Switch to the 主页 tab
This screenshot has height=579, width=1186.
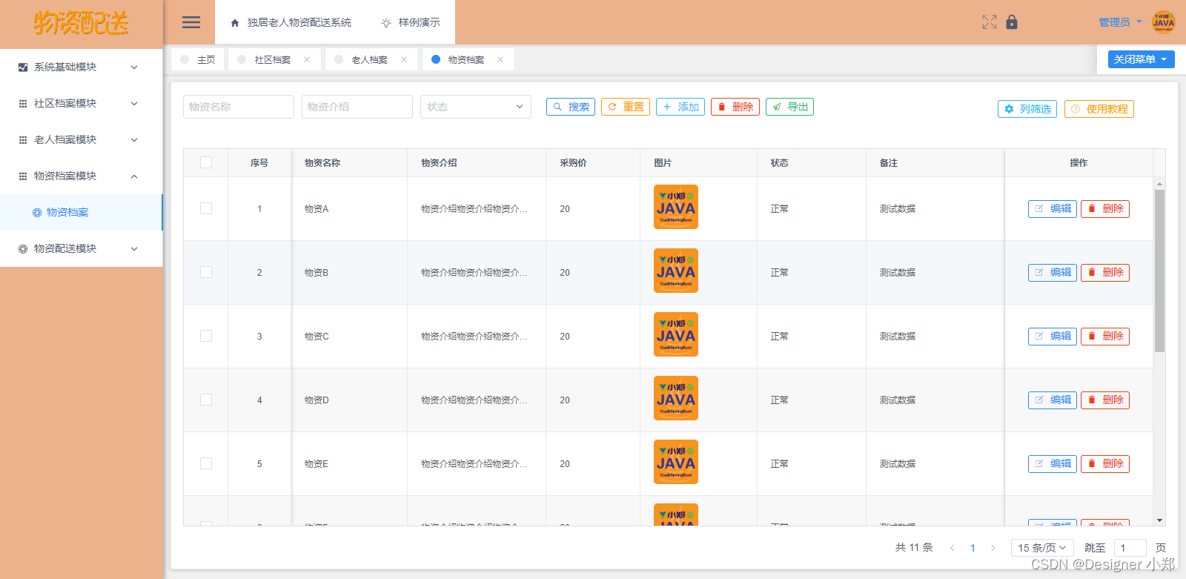(198, 60)
